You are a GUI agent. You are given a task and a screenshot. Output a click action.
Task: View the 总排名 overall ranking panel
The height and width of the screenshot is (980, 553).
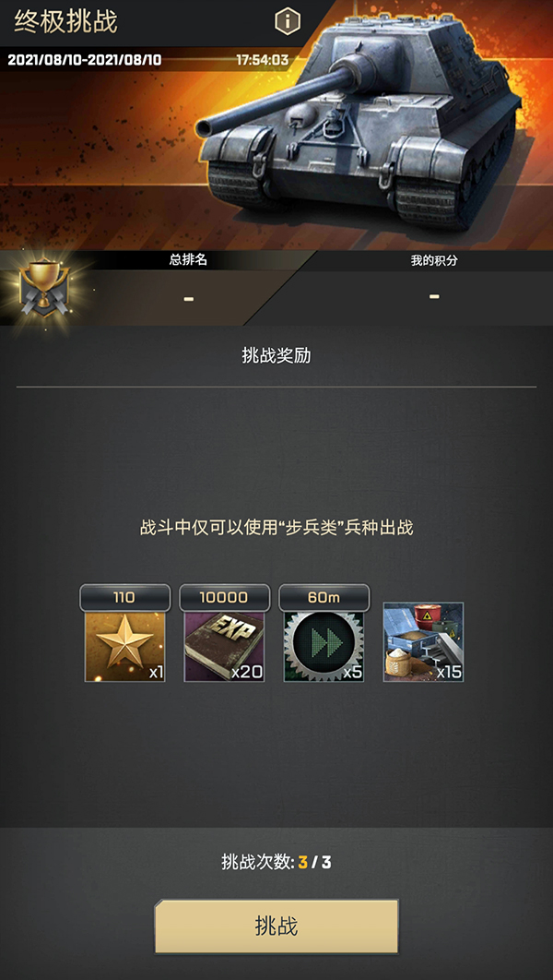(188, 288)
